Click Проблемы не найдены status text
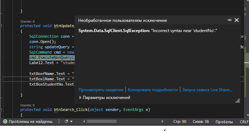249x131 pixels. pos(31,121)
